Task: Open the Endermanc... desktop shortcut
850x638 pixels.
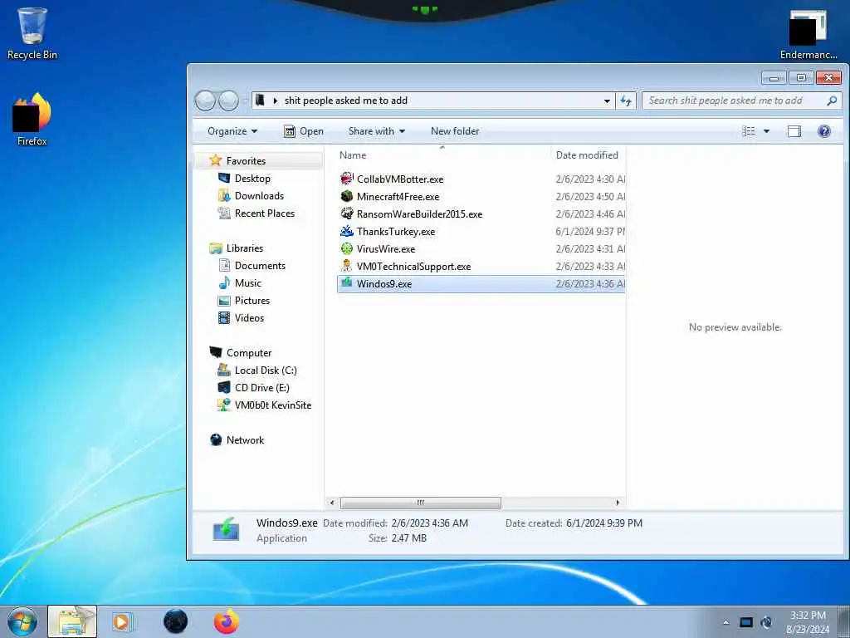Action: [808, 33]
